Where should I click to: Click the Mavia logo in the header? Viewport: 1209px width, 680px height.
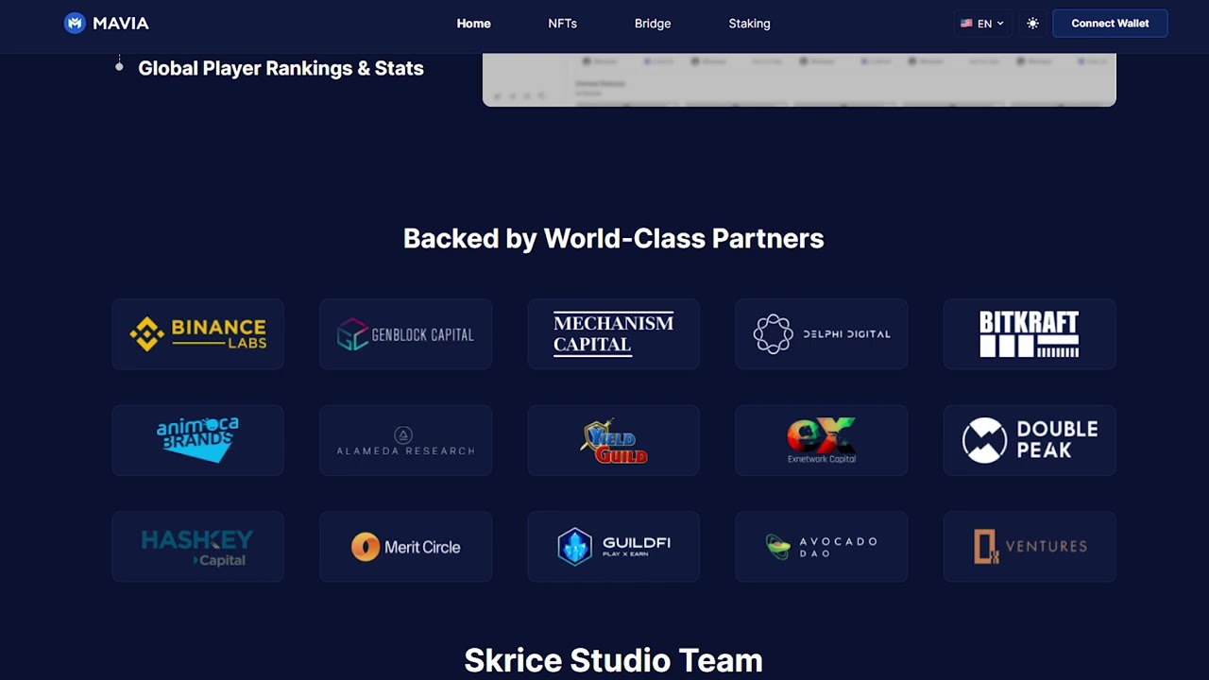click(x=106, y=24)
